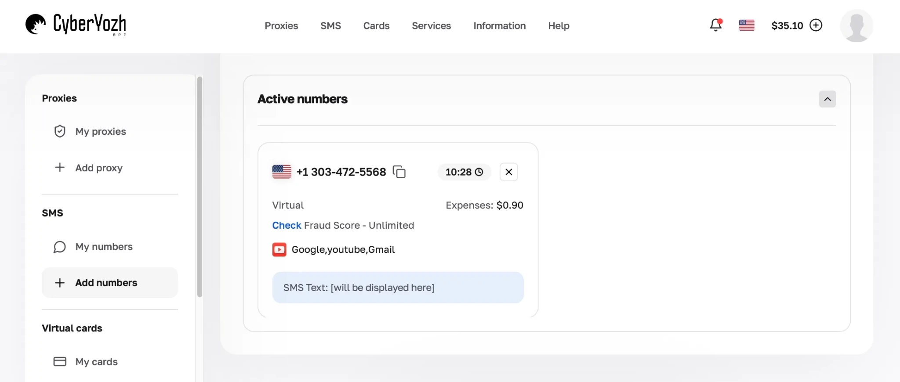900x382 pixels.
Task: Change language via US flag icon
Action: pyautogui.click(x=747, y=25)
